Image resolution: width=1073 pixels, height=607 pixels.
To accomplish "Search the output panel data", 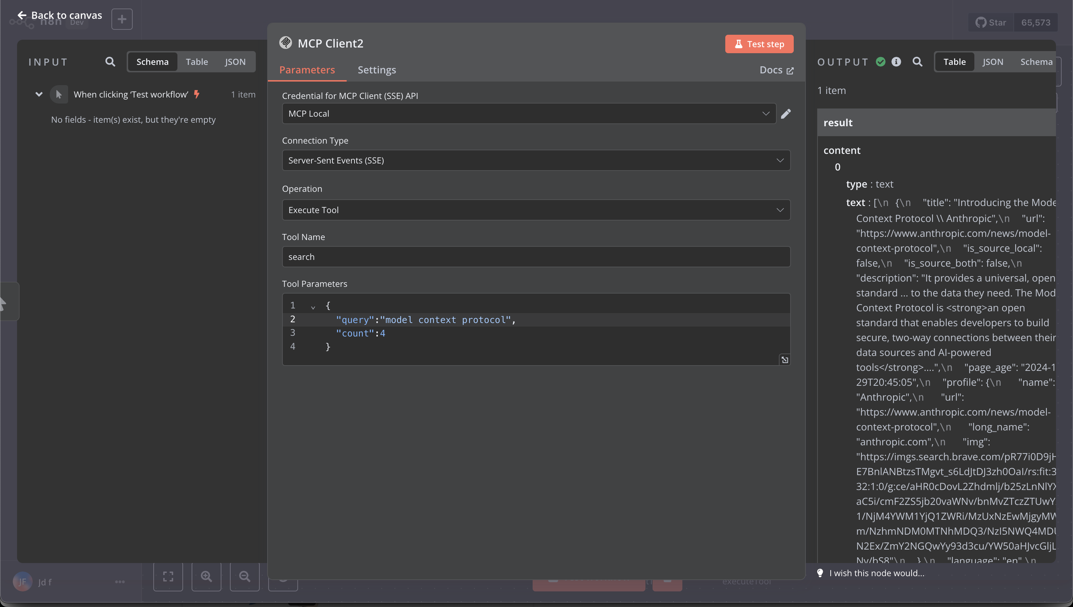I will (x=917, y=62).
